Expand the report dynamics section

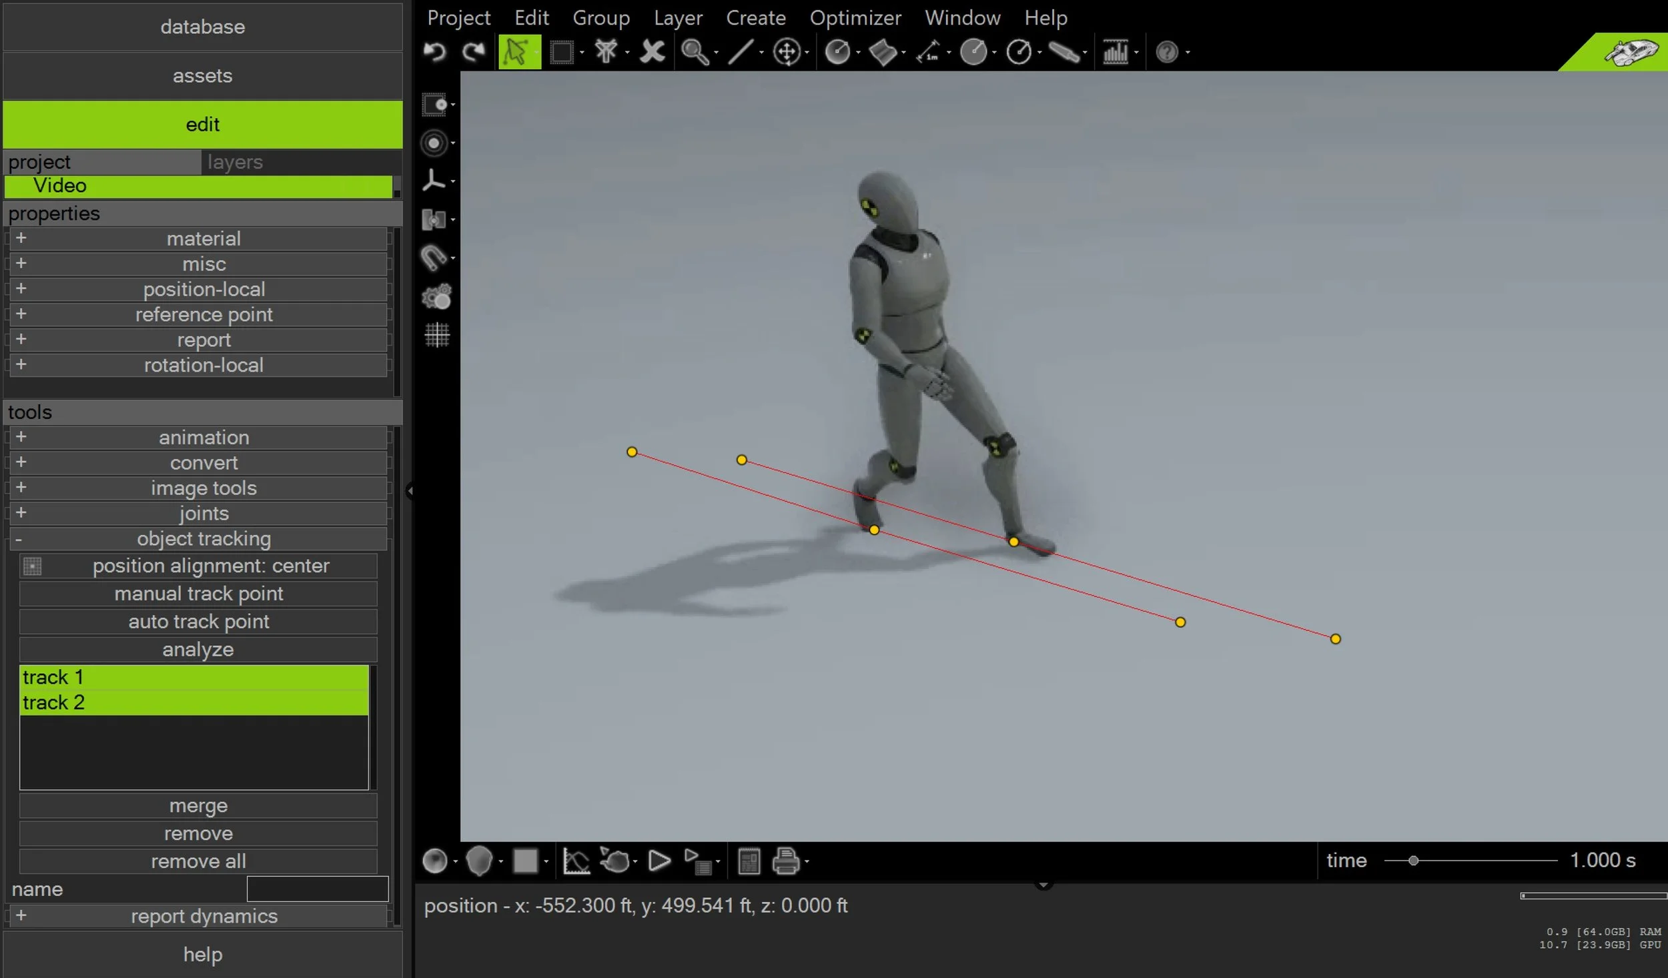21,915
